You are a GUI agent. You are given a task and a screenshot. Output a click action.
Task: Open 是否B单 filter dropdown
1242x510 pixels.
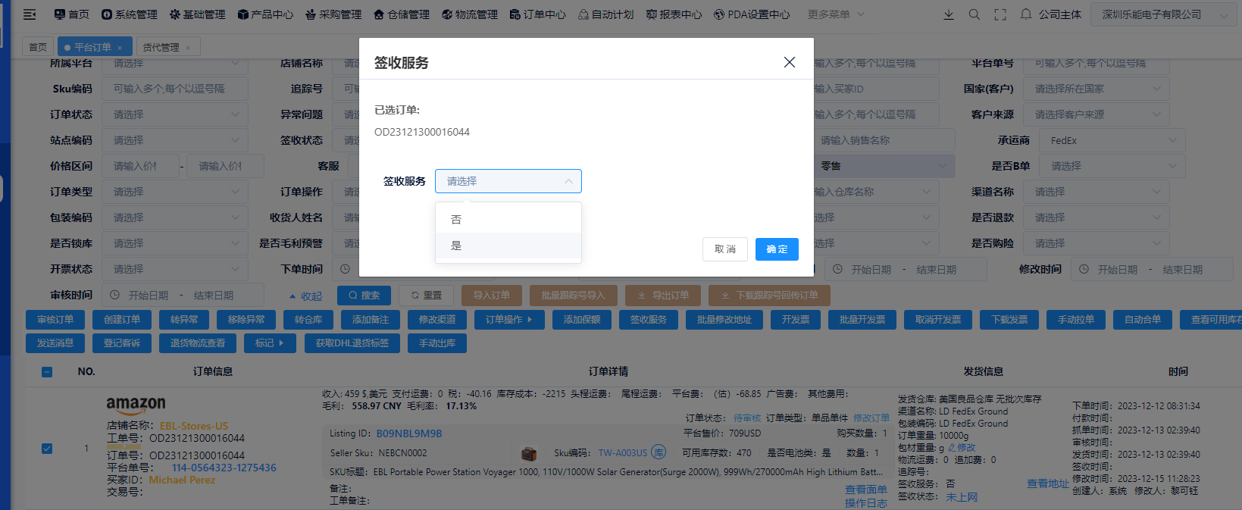coord(1112,166)
